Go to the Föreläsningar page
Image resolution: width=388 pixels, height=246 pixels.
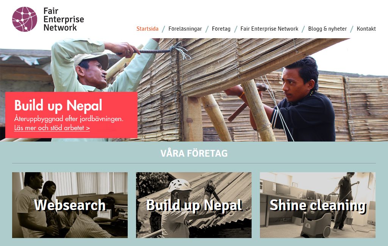point(185,29)
